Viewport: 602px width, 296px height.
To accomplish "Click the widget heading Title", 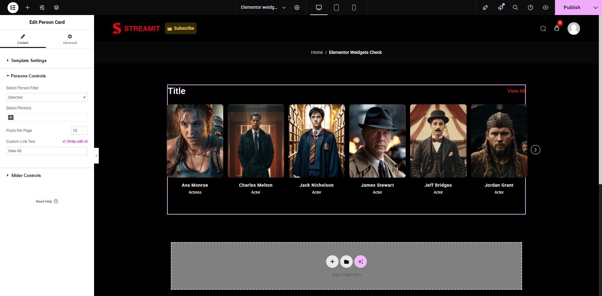I will click(x=177, y=91).
